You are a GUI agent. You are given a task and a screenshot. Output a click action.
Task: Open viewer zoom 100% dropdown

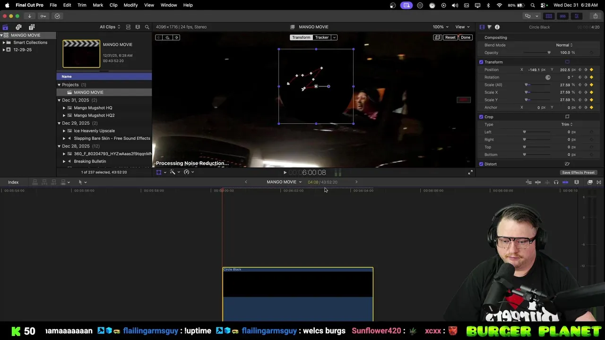pyautogui.click(x=441, y=27)
